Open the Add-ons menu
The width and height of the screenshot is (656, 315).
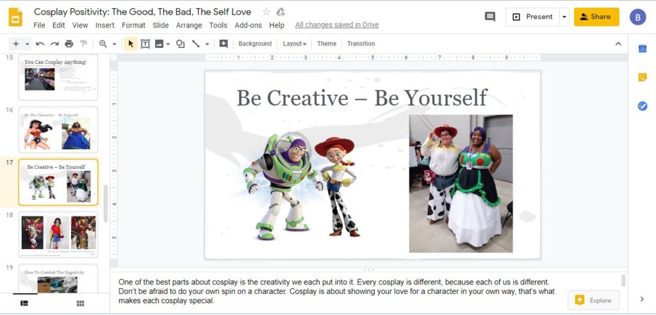coord(248,25)
